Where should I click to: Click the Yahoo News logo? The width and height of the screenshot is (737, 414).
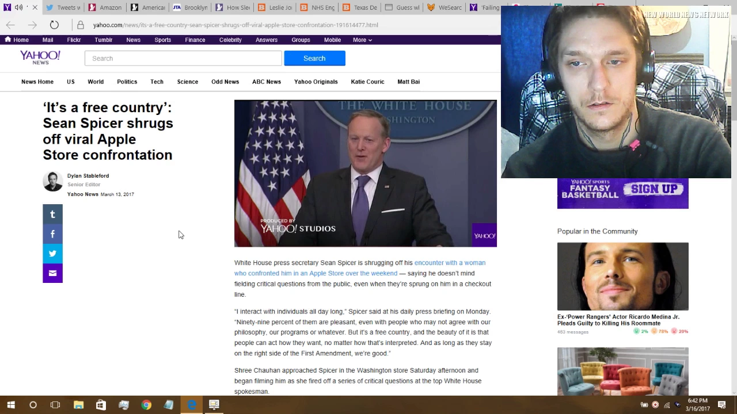[x=40, y=57]
